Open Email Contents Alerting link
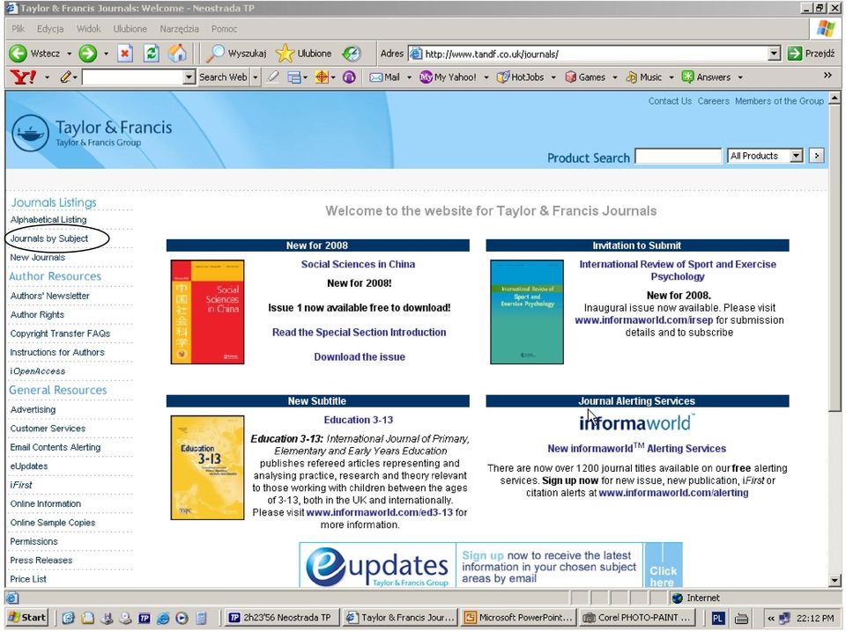The image size is (846, 631). [55, 447]
